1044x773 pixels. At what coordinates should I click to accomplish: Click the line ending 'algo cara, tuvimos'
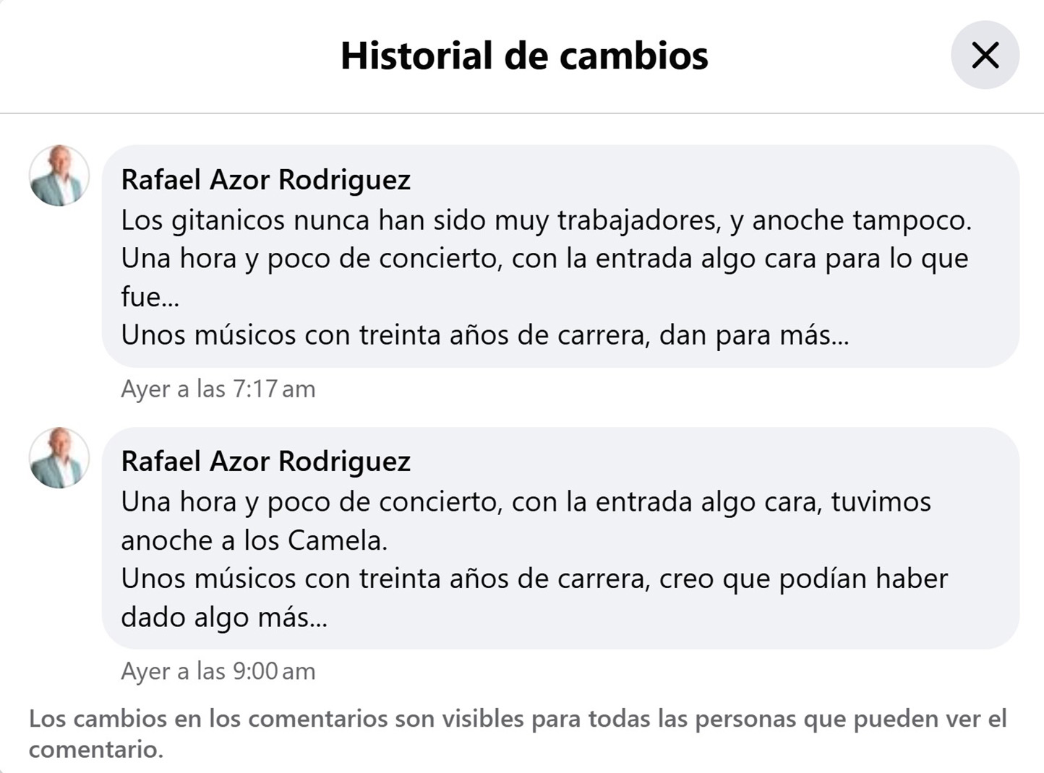526,501
